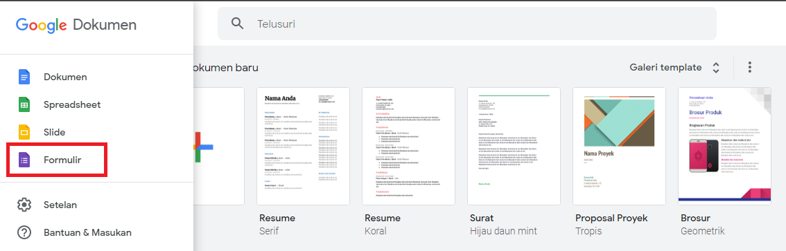Open the Brosur Geometrik template thumbnail
Screen dimensions: 786x251
point(724,146)
